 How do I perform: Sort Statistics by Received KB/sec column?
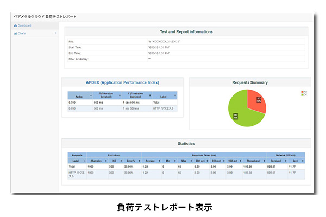[x=279, y=161]
